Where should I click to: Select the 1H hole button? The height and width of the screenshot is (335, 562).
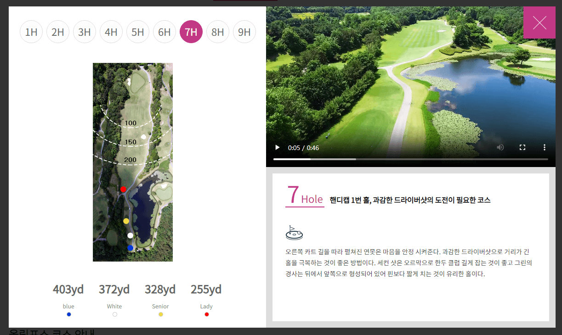31,32
